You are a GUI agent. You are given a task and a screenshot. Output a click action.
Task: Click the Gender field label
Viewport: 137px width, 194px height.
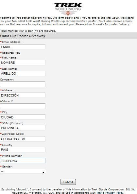[x=7, y=167]
